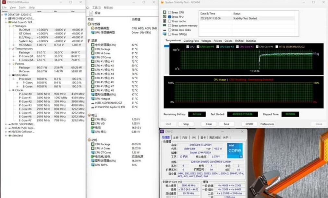Click the Intel Core i5 logo in CPU-Z
The width and height of the screenshot is (328, 198).
coord(234,151)
